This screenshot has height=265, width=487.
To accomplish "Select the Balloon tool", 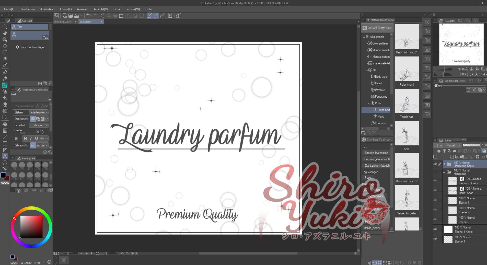I will tap(5, 163).
